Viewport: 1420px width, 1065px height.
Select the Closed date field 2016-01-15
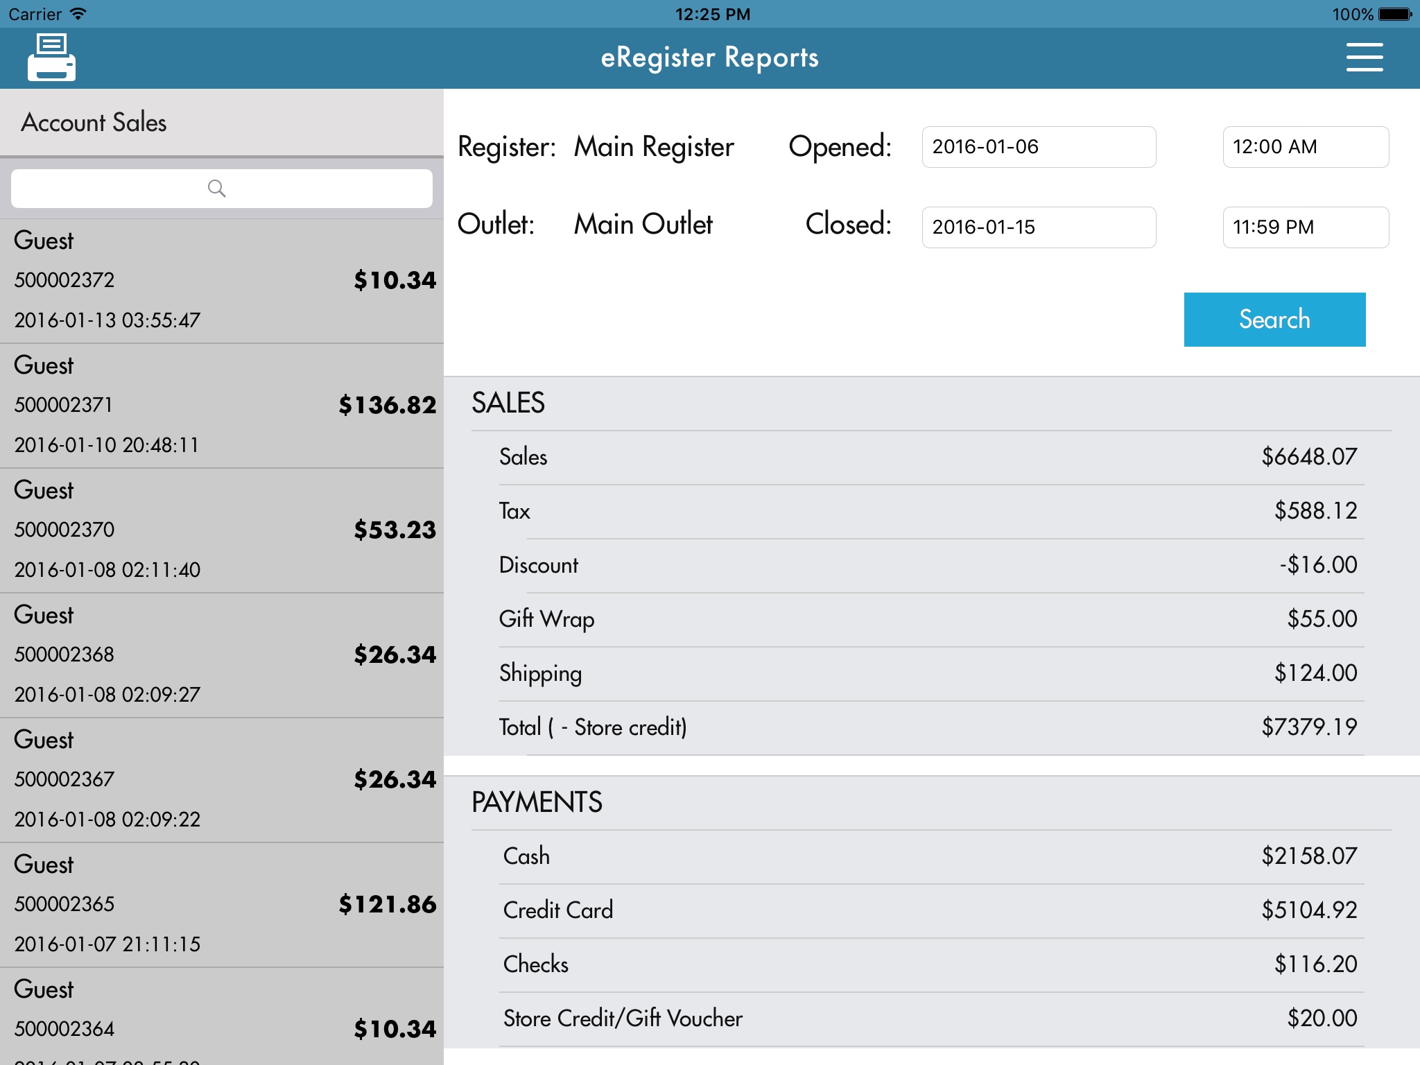[x=1039, y=227]
